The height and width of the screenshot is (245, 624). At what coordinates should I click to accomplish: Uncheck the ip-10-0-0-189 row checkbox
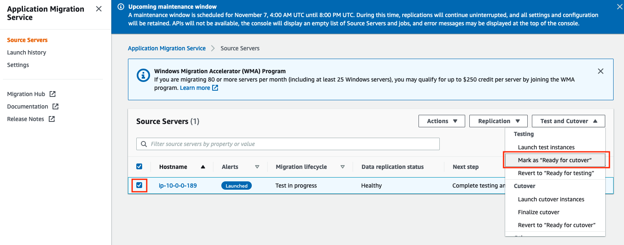click(139, 185)
